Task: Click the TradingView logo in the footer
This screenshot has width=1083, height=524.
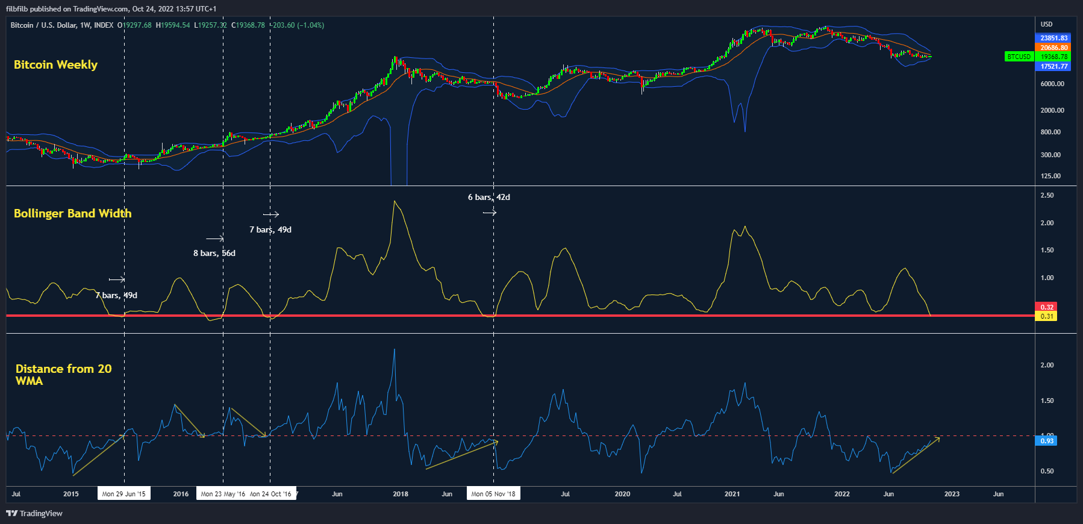Action: (x=34, y=513)
